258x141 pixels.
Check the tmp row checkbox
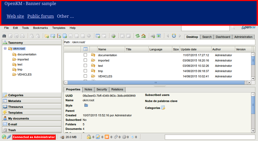pos(85,71)
